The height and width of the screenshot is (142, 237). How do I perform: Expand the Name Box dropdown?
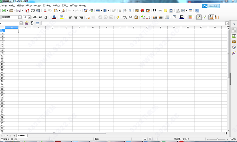pyautogui.click(x=21, y=23)
